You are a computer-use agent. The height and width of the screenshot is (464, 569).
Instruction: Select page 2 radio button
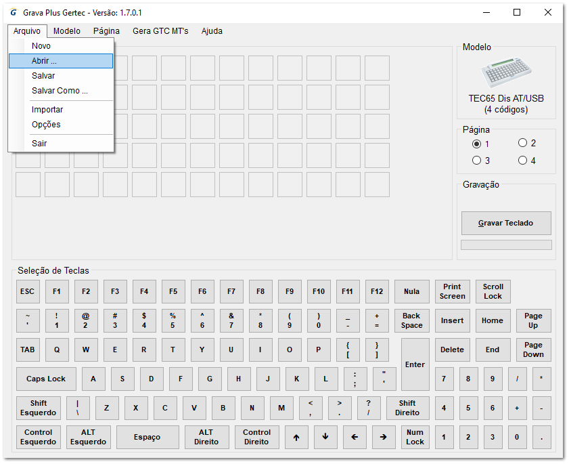point(522,143)
